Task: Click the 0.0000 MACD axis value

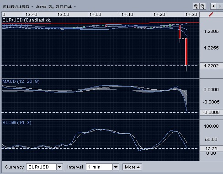Action: [x=211, y=89]
